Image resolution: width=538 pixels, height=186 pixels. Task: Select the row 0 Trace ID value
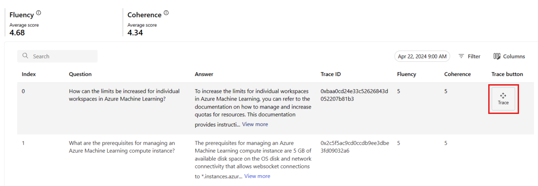[354, 95]
